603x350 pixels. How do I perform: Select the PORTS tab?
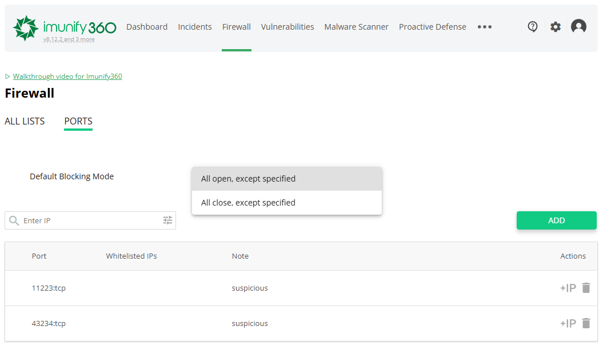coord(78,121)
